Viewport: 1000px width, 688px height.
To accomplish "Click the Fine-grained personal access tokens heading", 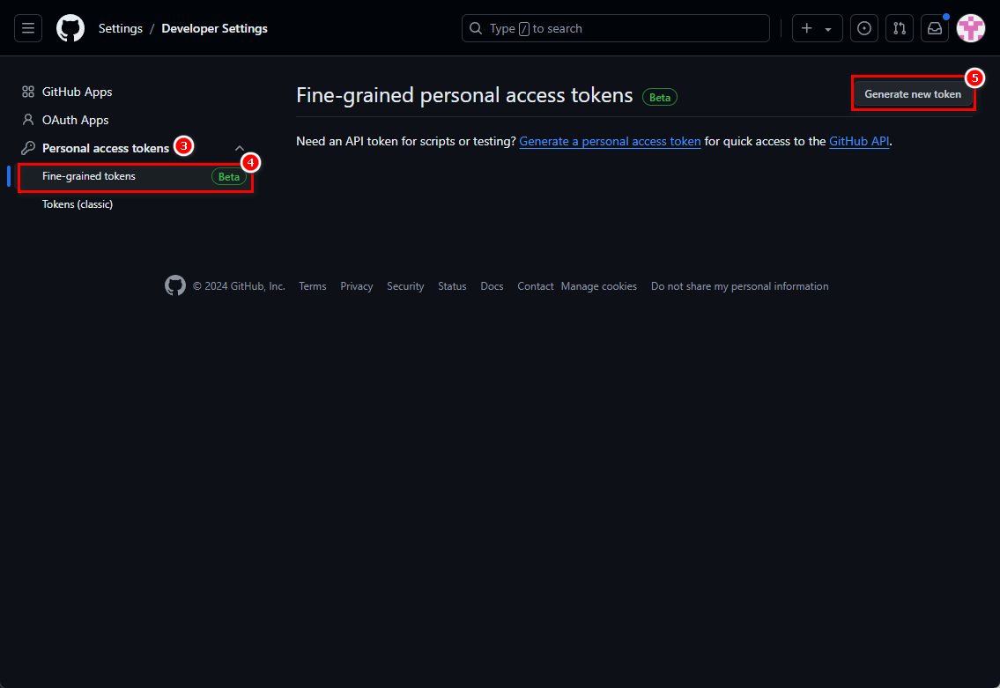I will click(x=464, y=95).
